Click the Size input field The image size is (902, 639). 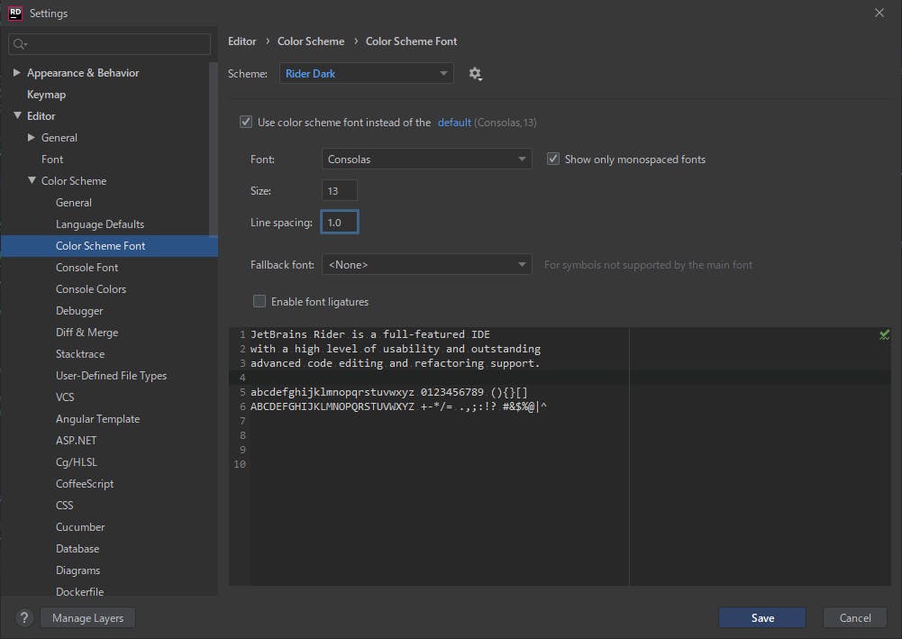340,190
